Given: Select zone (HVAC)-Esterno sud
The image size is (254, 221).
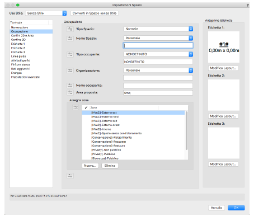Looking at the screenshot, I should tap(134, 121).
